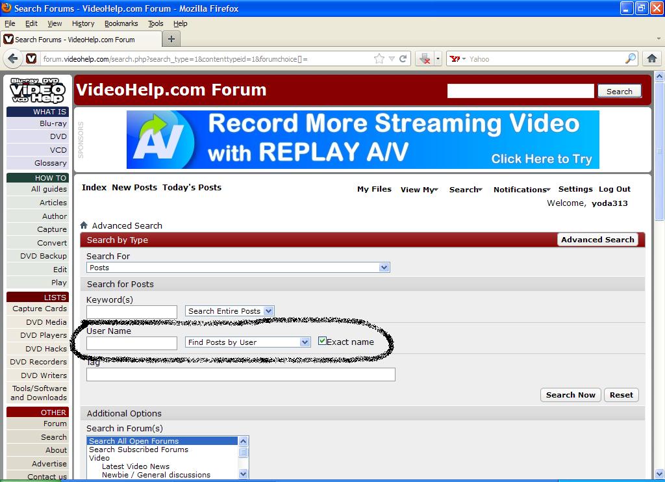The height and width of the screenshot is (482, 665).
Task: Open the View menu
Action: [55, 23]
